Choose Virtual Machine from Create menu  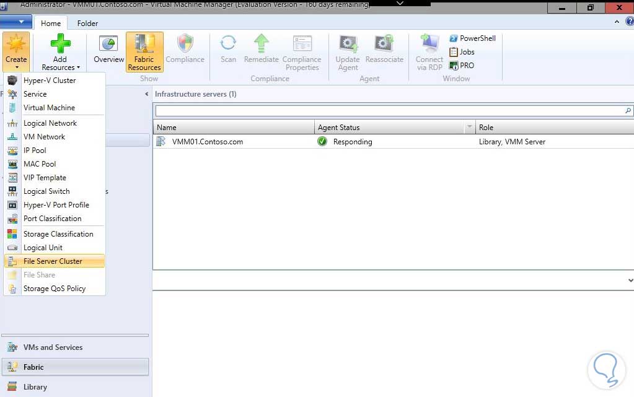coord(55,108)
